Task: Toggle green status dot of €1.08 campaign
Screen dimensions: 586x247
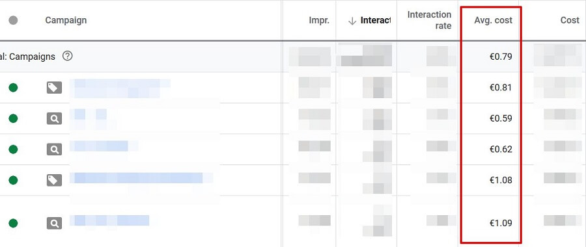Action: coord(13,180)
